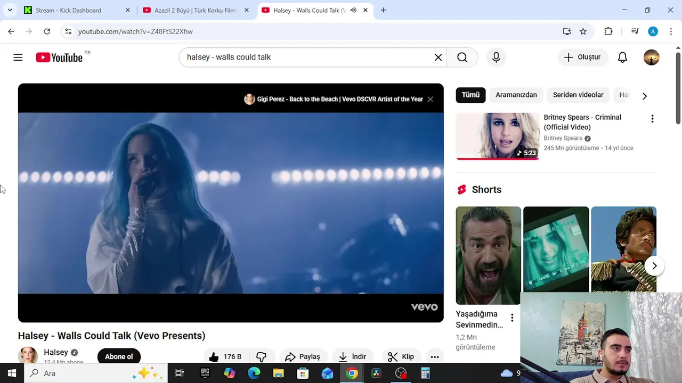The width and height of the screenshot is (682, 383).
Task: Go to the YouTube home logo
Action: [59, 57]
